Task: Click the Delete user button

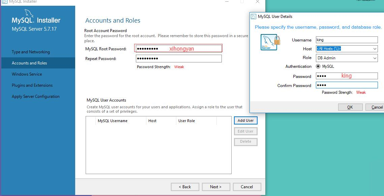Action: [x=246, y=142]
